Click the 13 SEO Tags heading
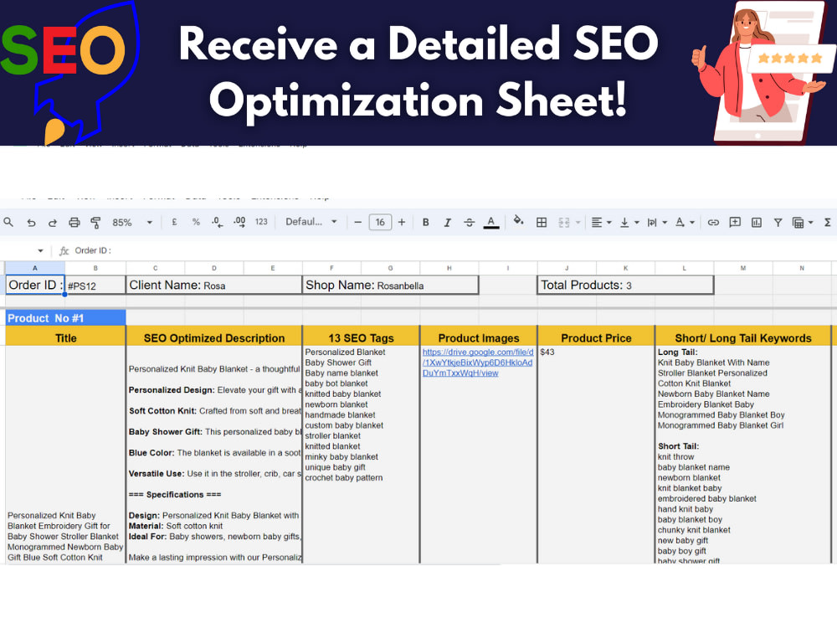Viewport: 837px width, 628px height. coord(361,337)
